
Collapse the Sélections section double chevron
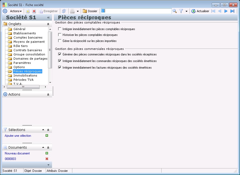tap(48, 130)
